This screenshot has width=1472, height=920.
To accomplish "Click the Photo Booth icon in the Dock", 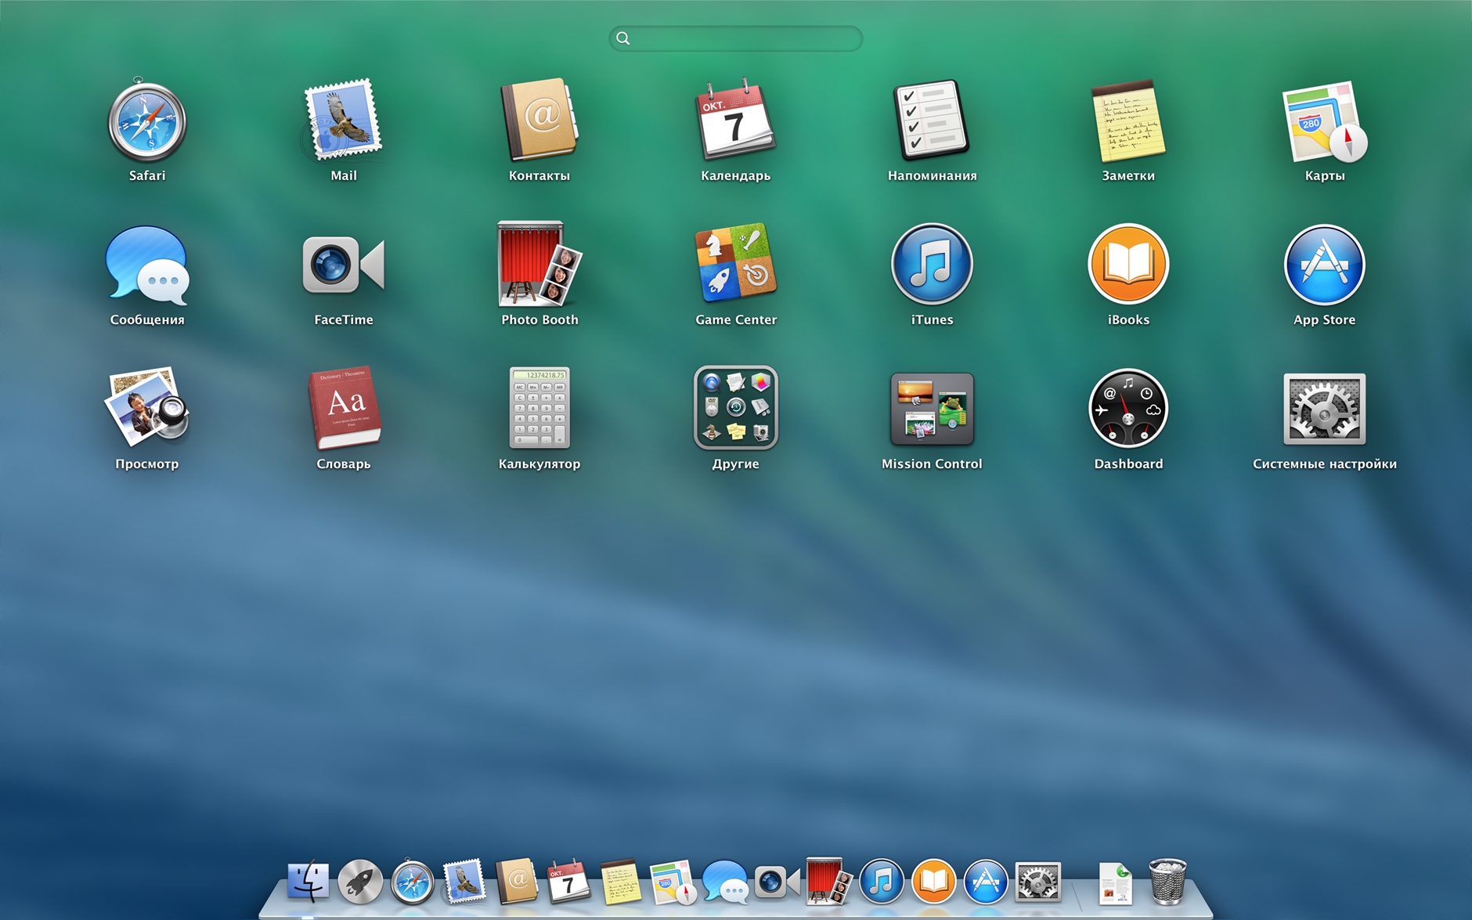I will [829, 882].
